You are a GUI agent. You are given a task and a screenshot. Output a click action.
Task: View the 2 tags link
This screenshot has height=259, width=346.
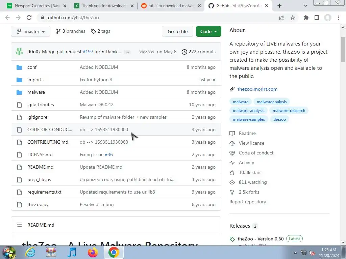[x=100, y=31]
